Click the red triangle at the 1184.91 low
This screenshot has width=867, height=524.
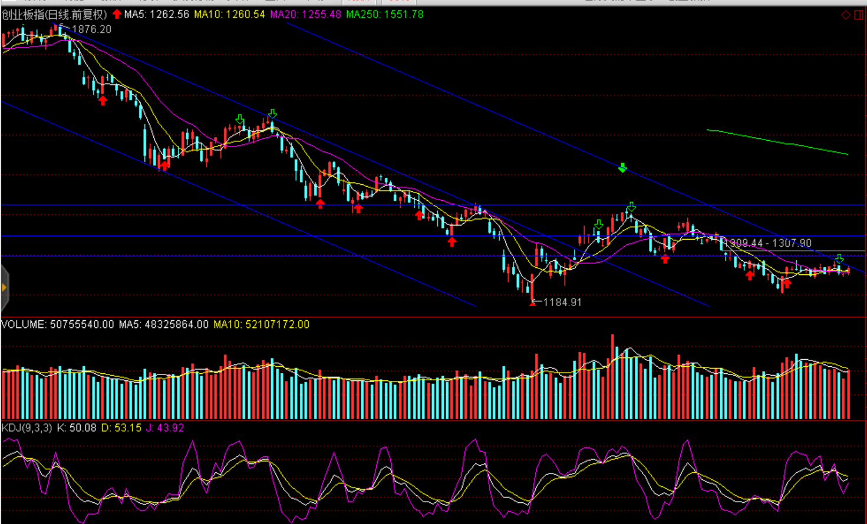click(533, 303)
